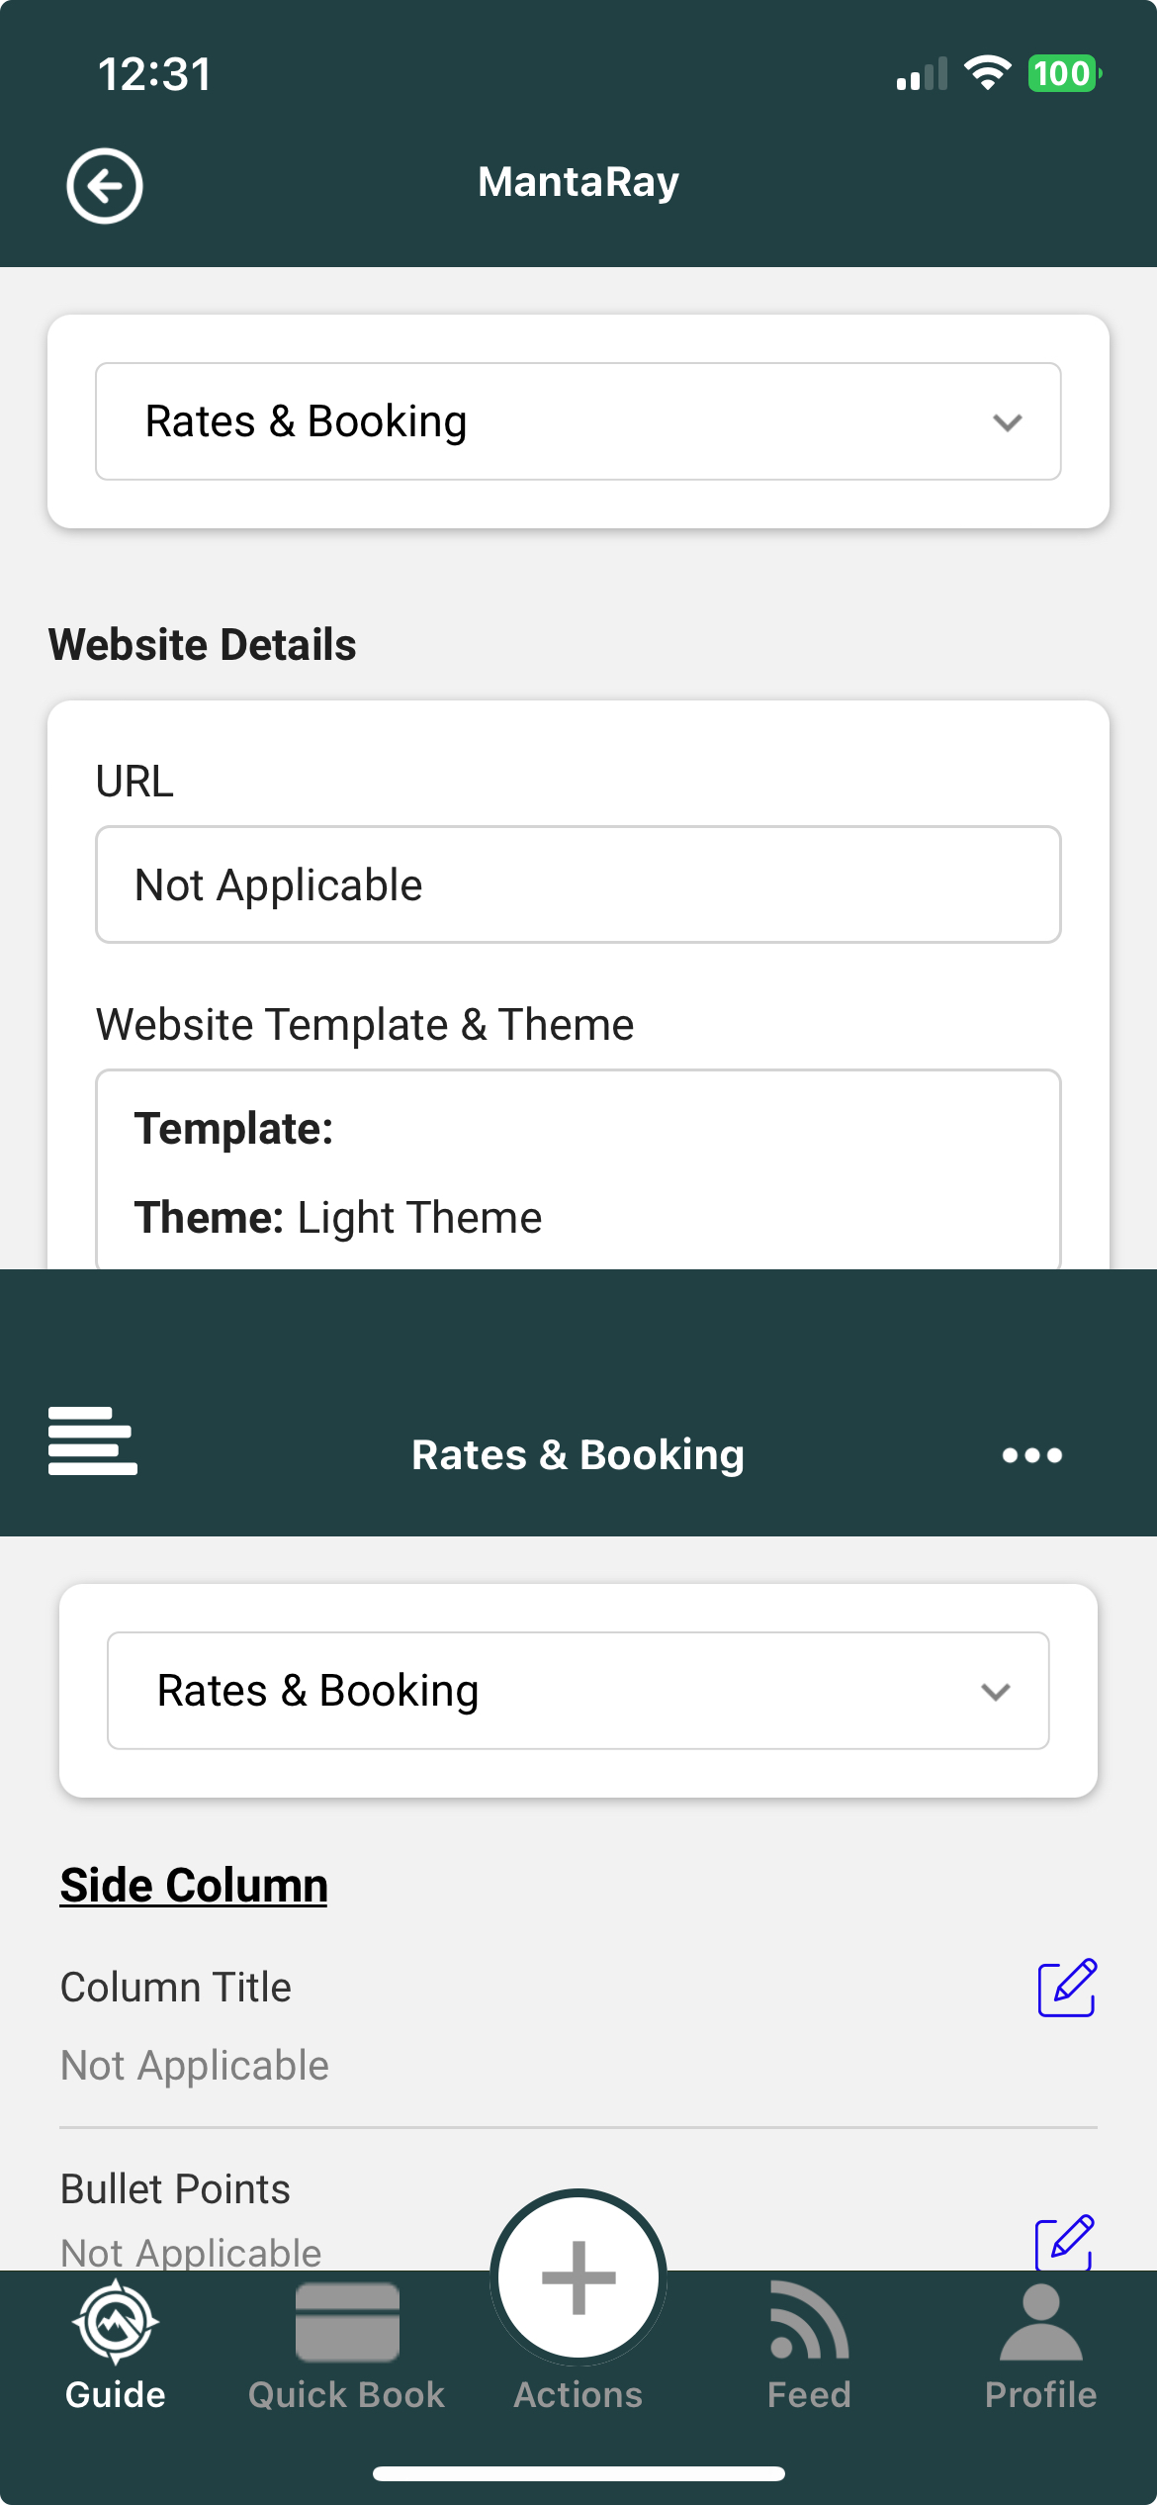Image resolution: width=1157 pixels, height=2505 pixels.
Task: Tap the Quick Book label
Action: pyautogui.click(x=347, y=2394)
